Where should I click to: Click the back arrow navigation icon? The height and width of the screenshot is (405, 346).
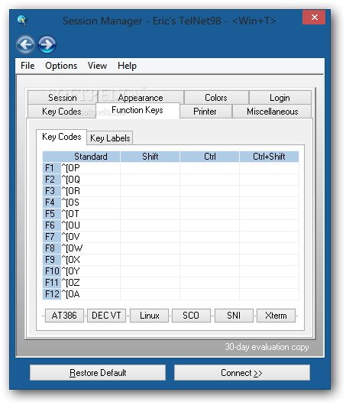click(25, 44)
